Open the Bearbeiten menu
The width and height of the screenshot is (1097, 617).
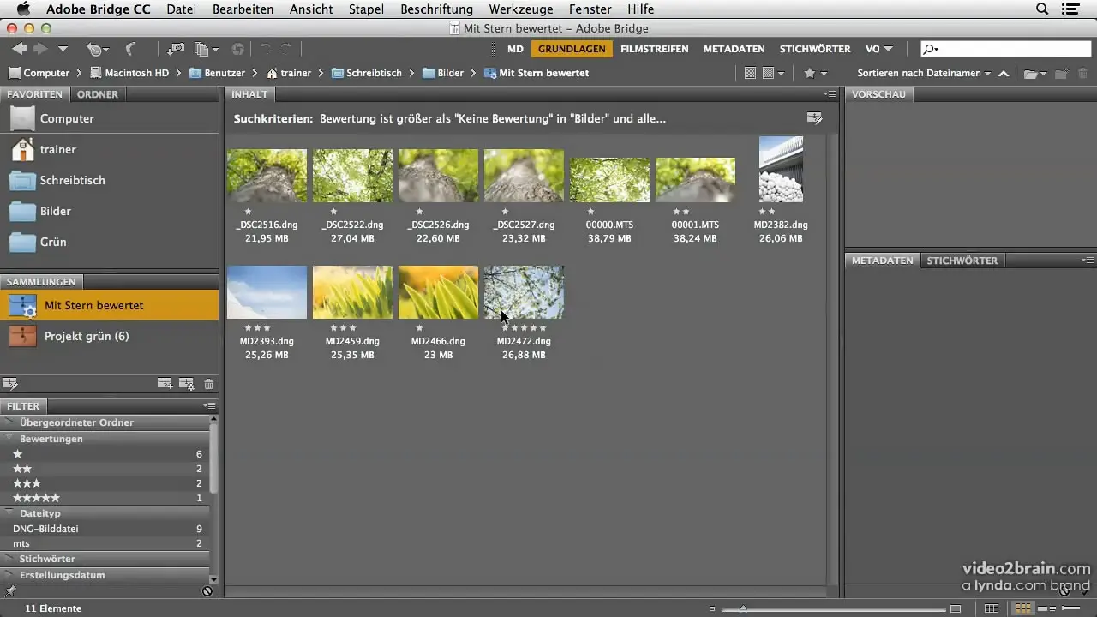pos(243,9)
